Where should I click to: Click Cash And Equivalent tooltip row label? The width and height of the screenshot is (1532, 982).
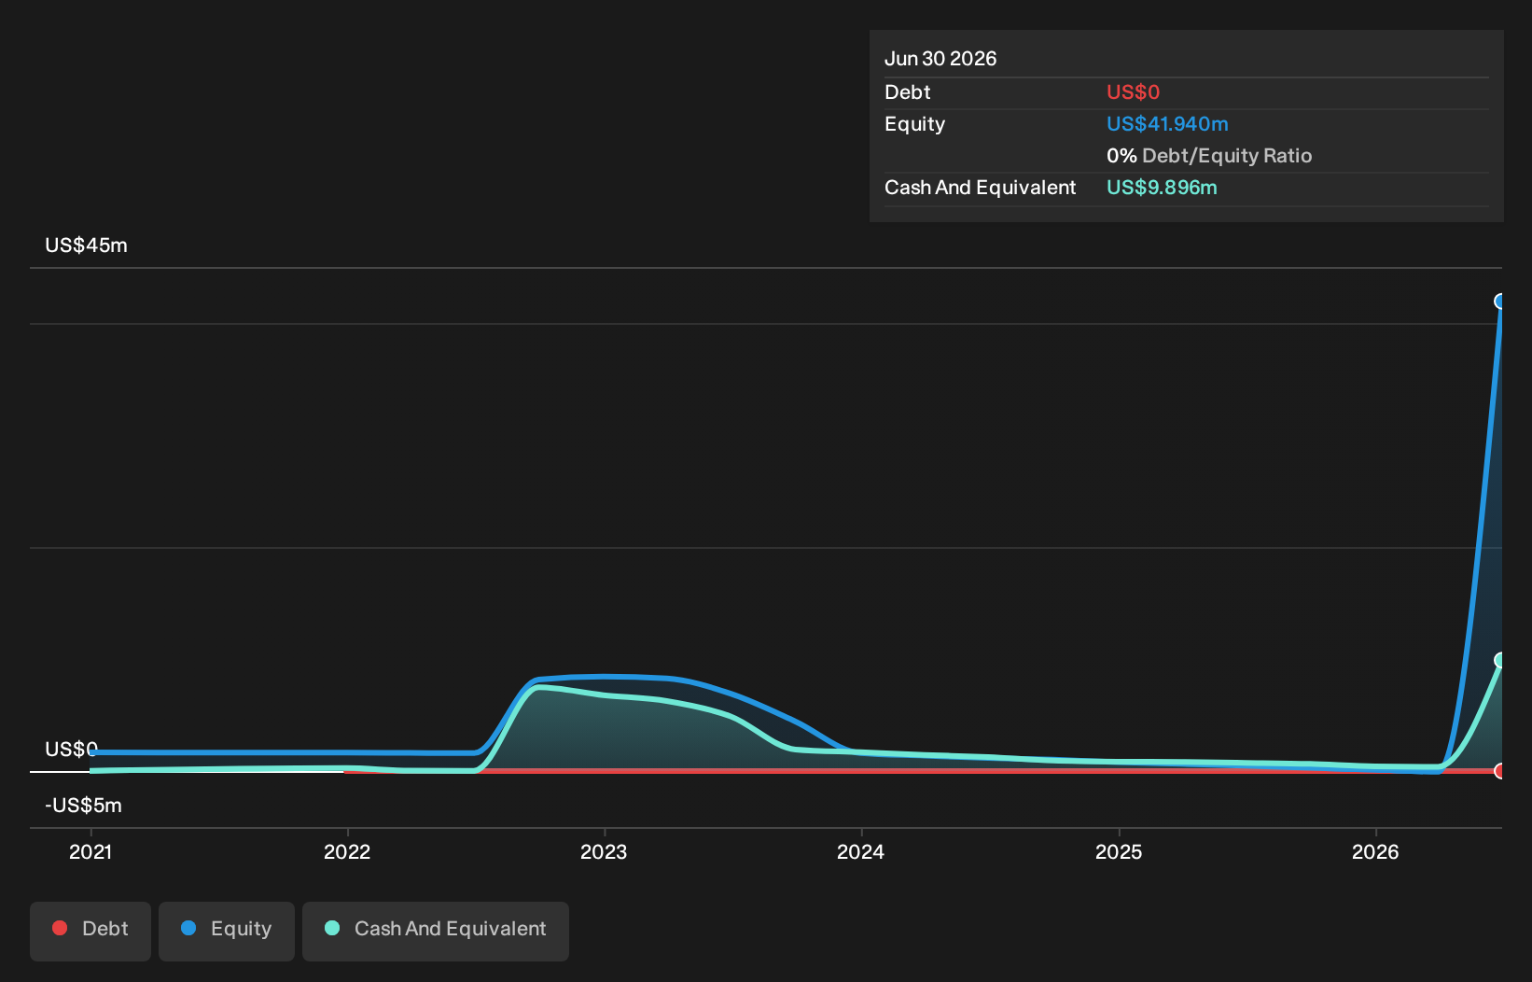click(x=980, y=188)
